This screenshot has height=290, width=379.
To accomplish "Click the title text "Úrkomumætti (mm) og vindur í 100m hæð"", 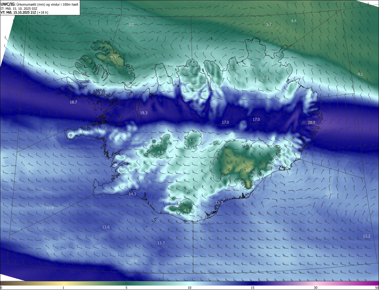I will [x=47, y=4].
